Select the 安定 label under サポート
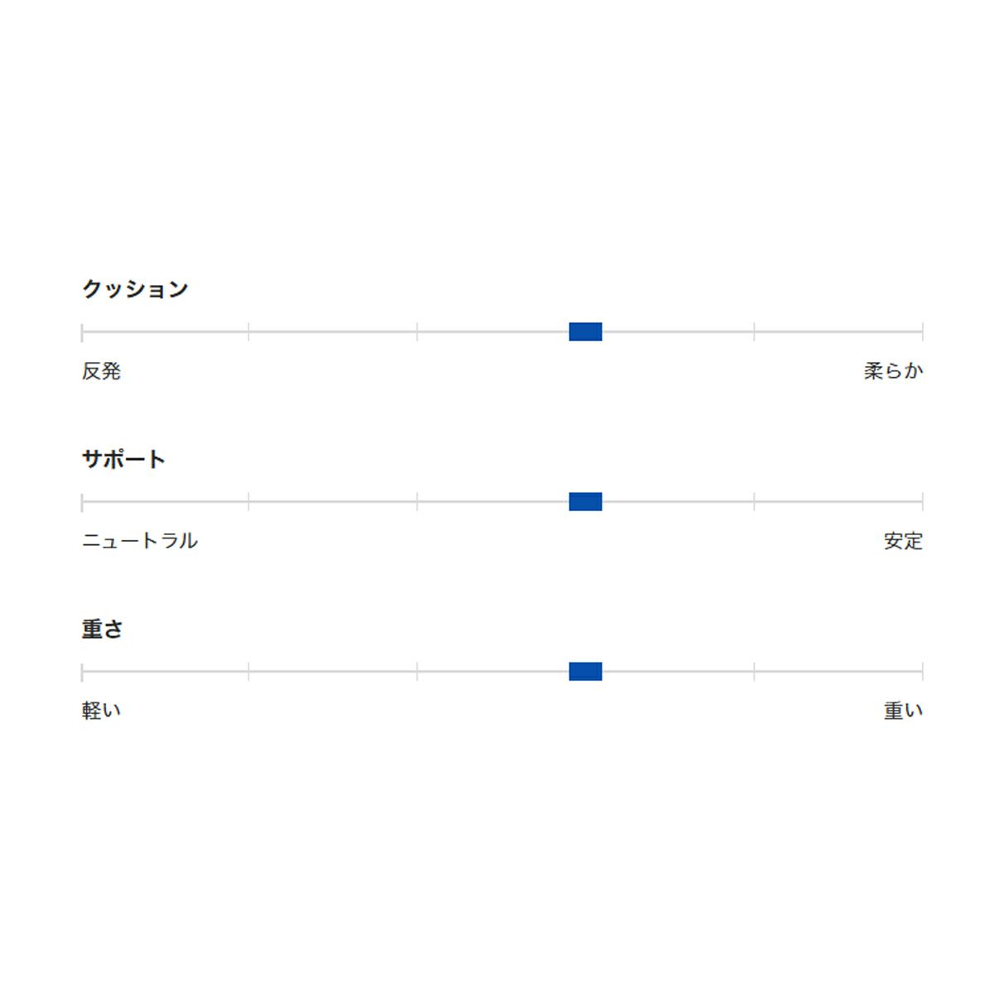Image resolution: width=994 pixels, height=994 pixels. [903, 541]
